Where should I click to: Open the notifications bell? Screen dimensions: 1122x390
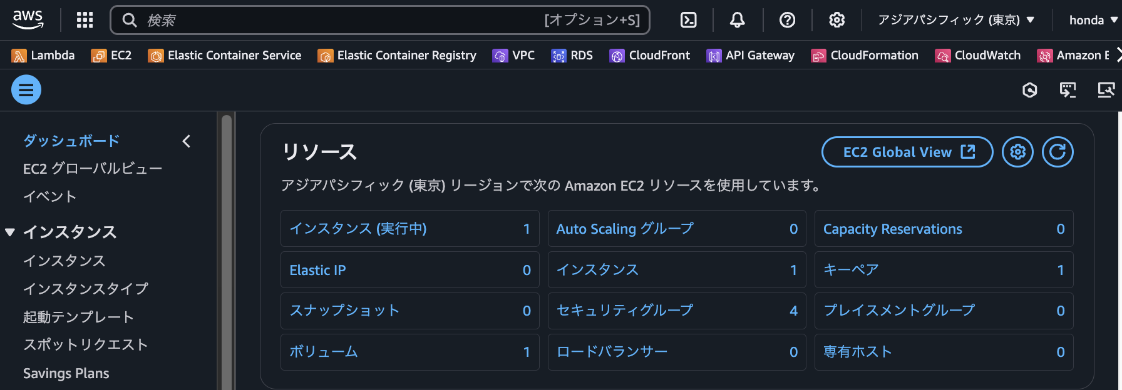tap(737, 19)
